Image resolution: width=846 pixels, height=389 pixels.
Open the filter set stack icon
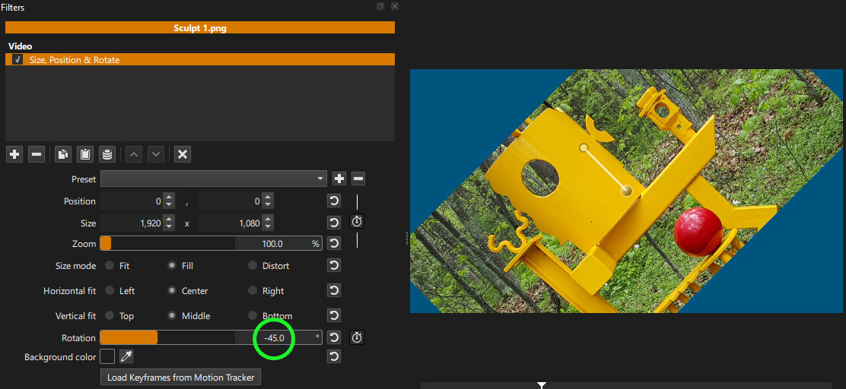[107, 155]
